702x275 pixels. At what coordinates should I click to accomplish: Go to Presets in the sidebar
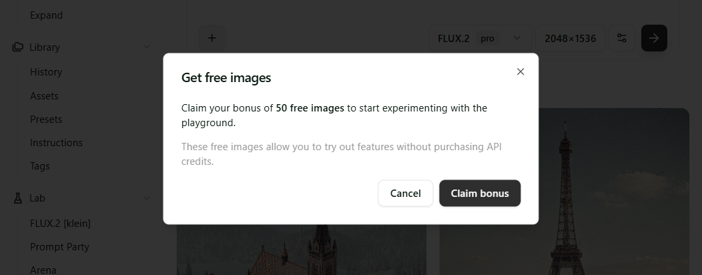tap(46, 119)
